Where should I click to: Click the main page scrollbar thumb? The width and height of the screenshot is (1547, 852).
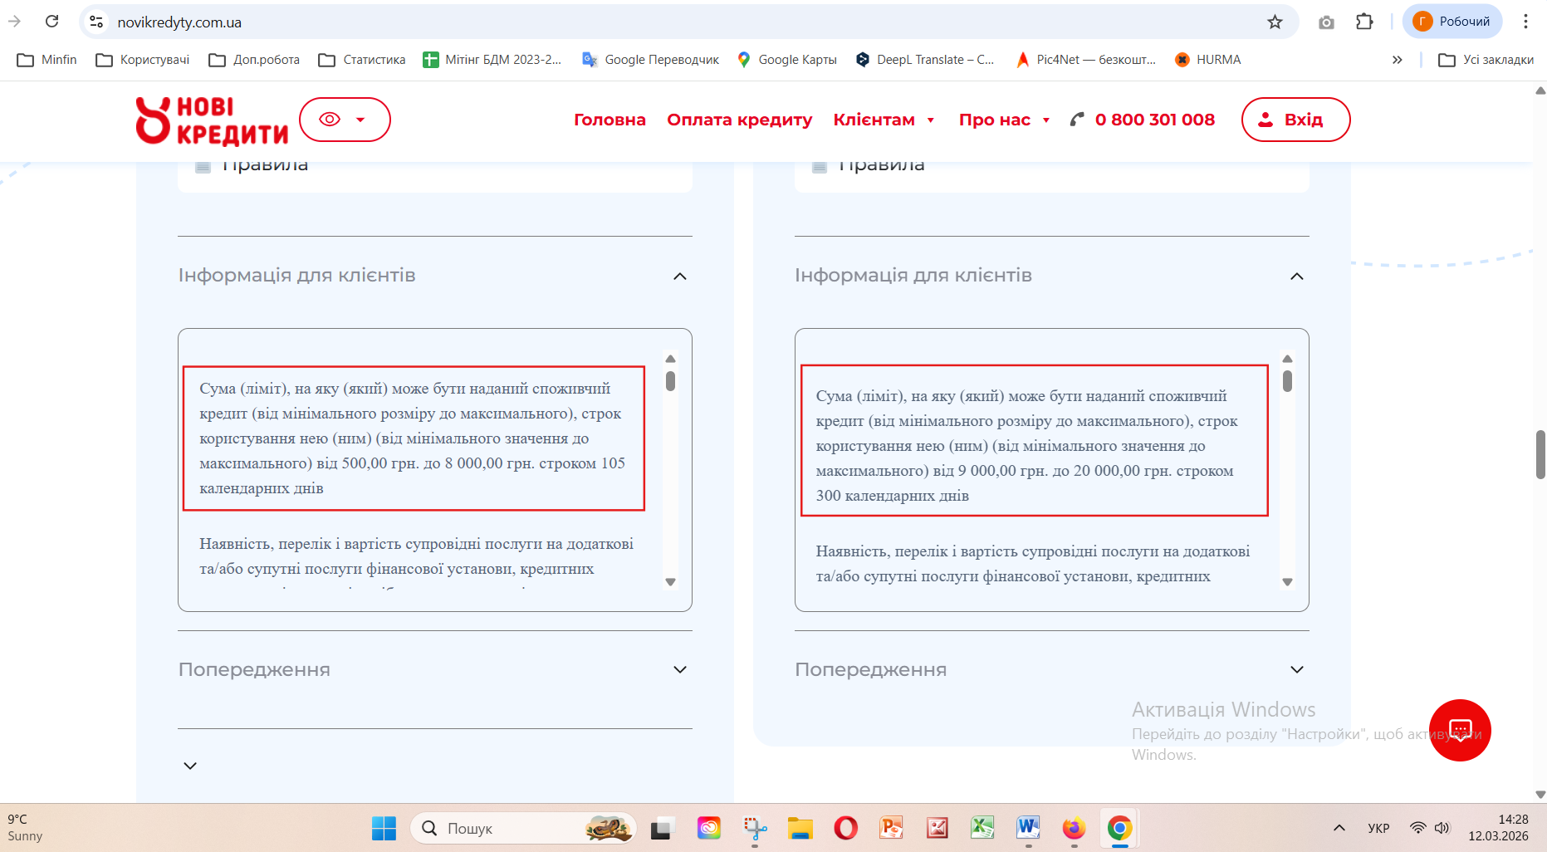pyautogui.click(x=1540, y=454)
